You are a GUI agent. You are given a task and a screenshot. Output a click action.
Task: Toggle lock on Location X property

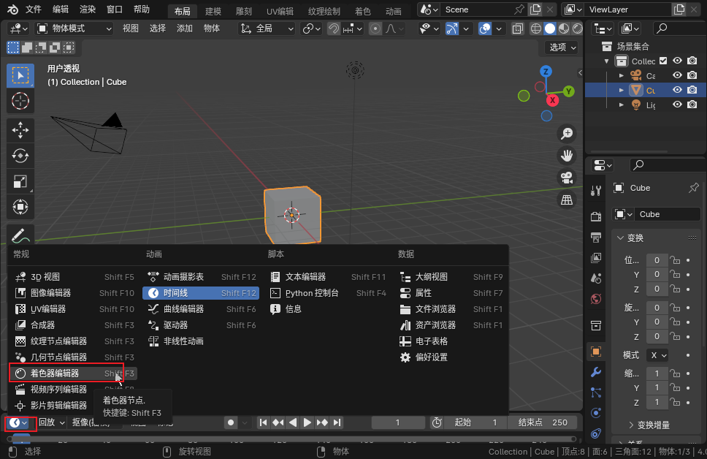(x=676, y=260)
